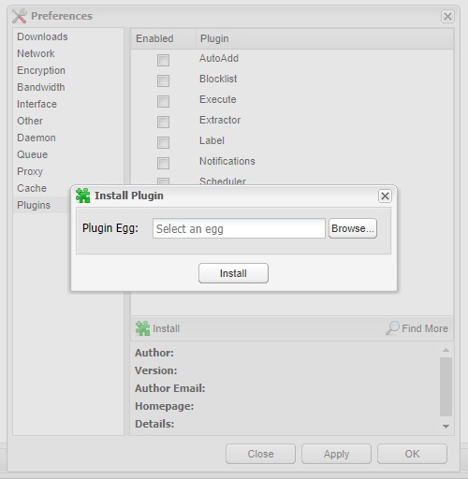Tick the Blocklist plugin checkbox
This screenshot has height=479, width=468.
click(x=163, y=80)
